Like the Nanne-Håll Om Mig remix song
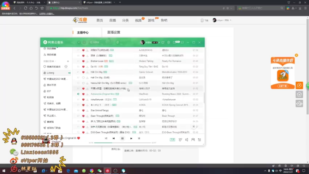309x174 pixels. pyautogui.click(x=83, y=83)
